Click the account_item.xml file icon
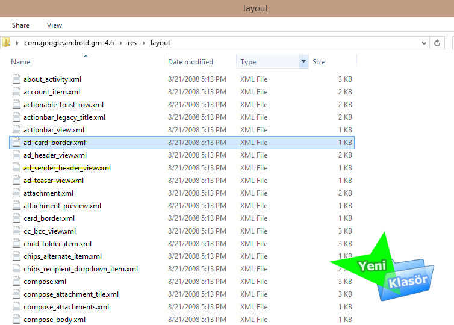This screenshot has width=454, height=325. [x=17, y=92]
